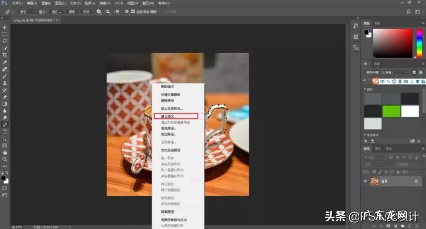
Task: Select the Gradient tool
Action: (x=5, y=104)
